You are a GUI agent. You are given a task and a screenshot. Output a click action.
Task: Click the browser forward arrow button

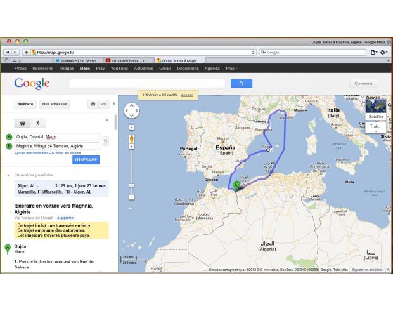coord(15,52)
